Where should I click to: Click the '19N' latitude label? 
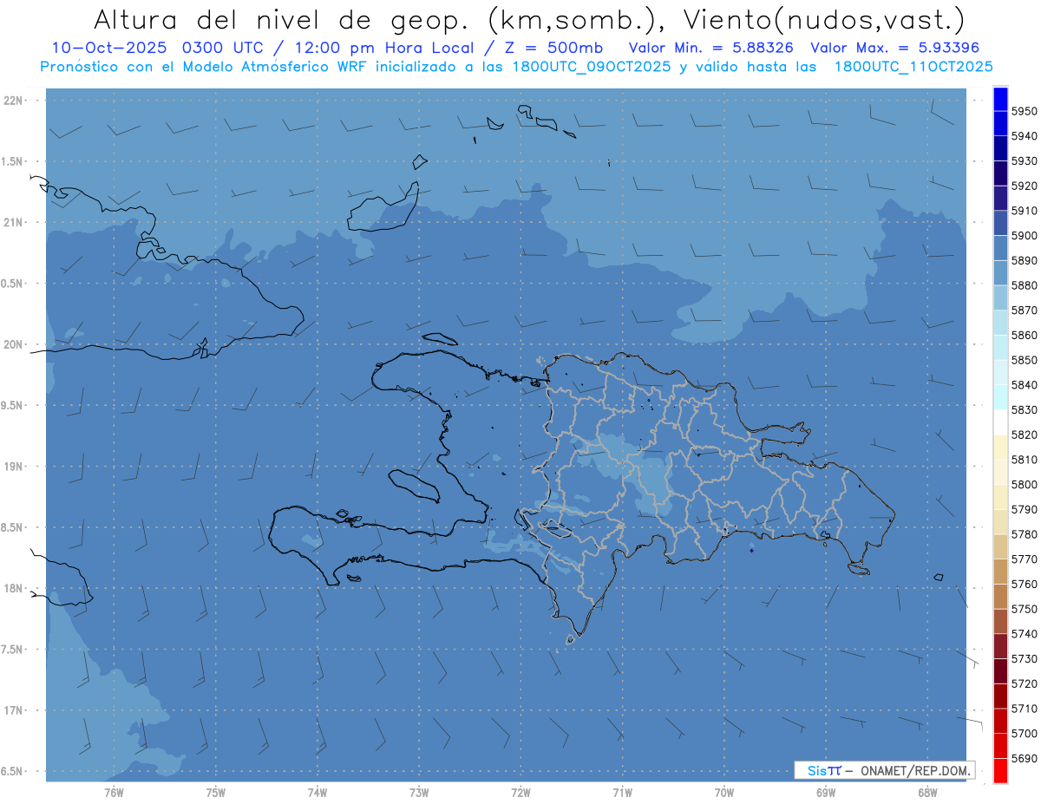tap(12, 467)
